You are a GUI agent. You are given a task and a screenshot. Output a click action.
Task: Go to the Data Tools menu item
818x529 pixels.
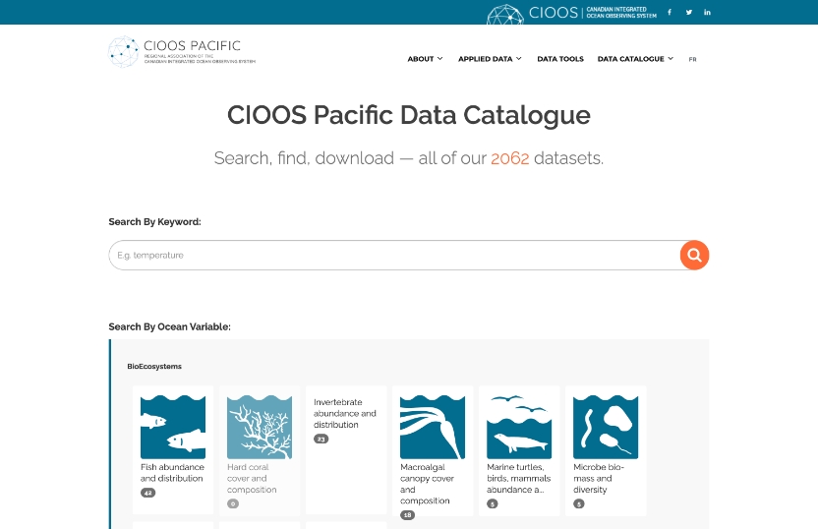pyautogui.click(x=560, y=59)
